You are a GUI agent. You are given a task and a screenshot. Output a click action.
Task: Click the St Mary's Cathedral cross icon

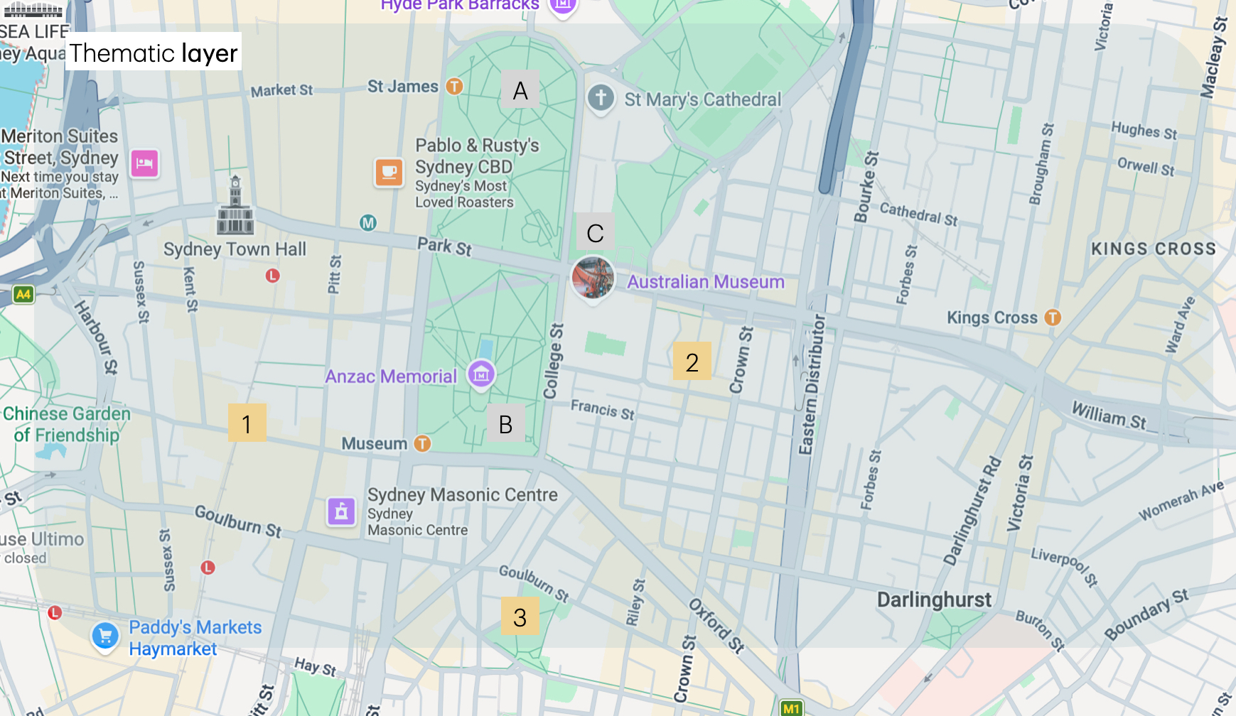601,98
